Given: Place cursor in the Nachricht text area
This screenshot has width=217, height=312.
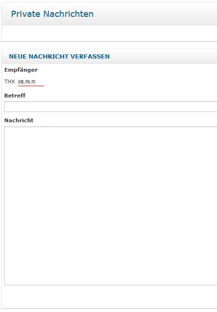Looking at the screenshot, I should pyautogui.click(x=111, y=206).
